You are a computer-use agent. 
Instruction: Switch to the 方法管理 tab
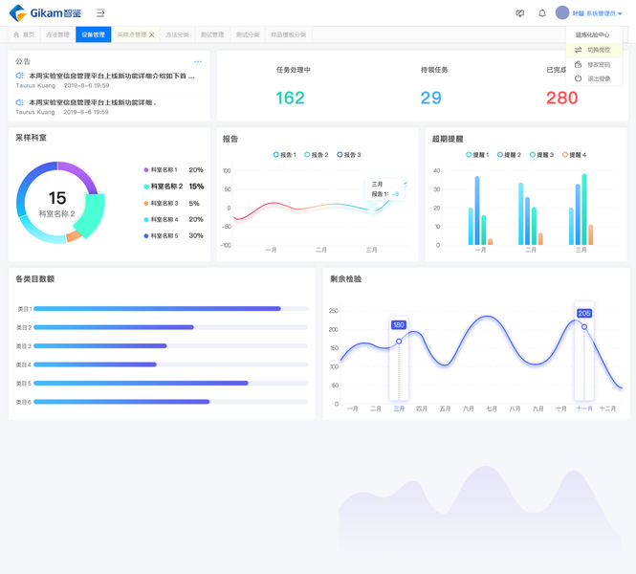tap(57, 34)
